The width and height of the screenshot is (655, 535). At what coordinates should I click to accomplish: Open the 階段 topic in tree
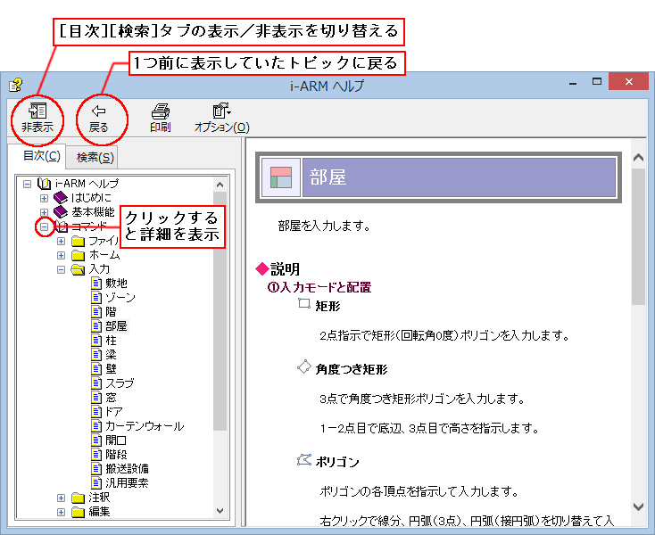coord(117,455)
